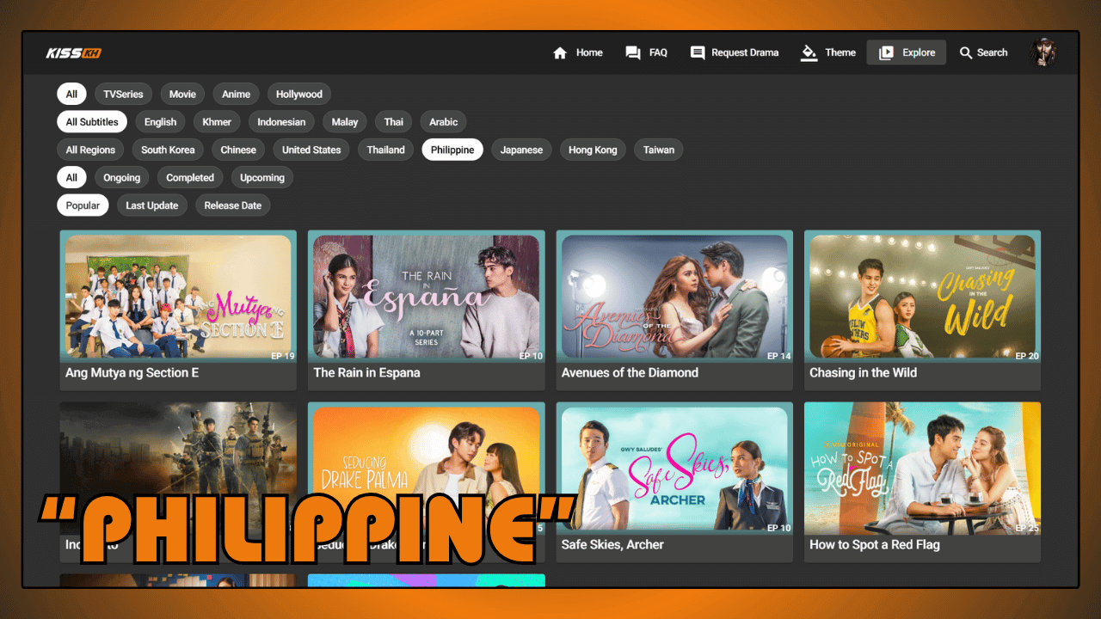Switch to the Japanese region chip
1101x619 pixels.
pyautogui.click(x=521, y=150)
